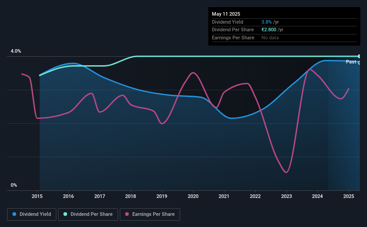367x227 pixels.
Task: Click the teal Dividend Per Share legend dot
Action: [65, 214]
